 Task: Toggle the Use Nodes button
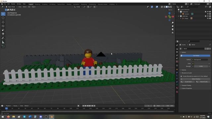(x=195, y=56)
